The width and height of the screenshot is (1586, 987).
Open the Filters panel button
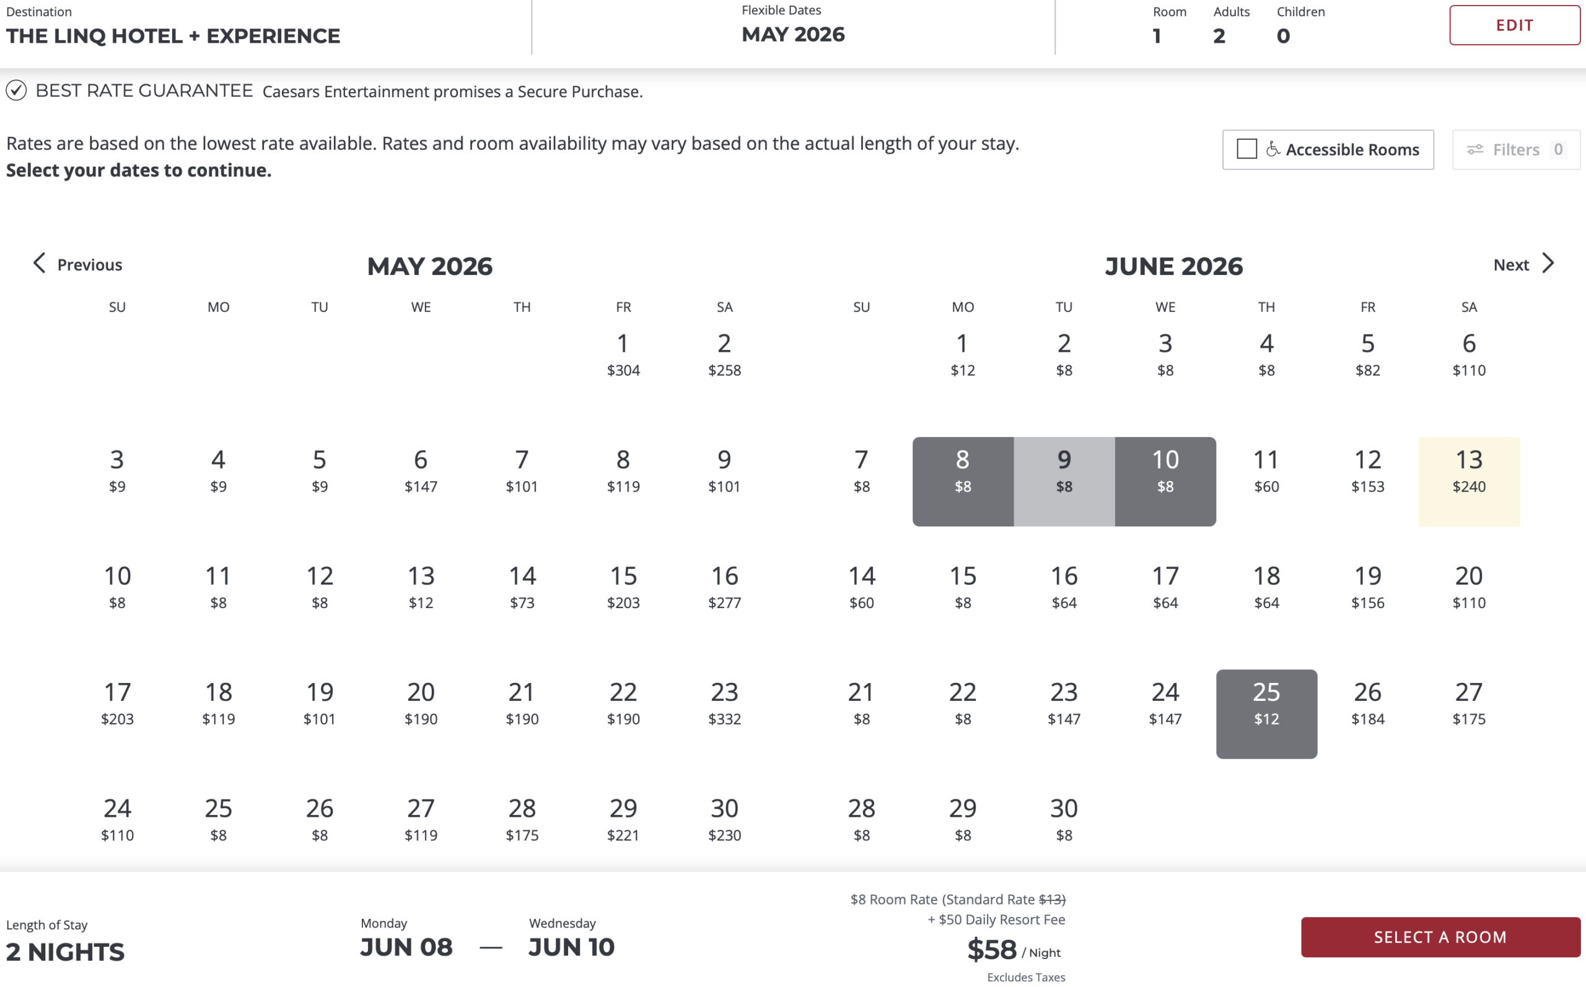point(1515,149)
